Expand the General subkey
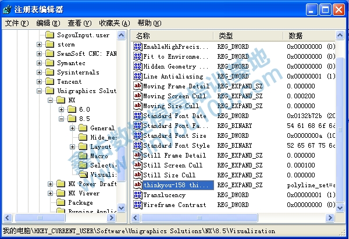 (x=72, y=128)
